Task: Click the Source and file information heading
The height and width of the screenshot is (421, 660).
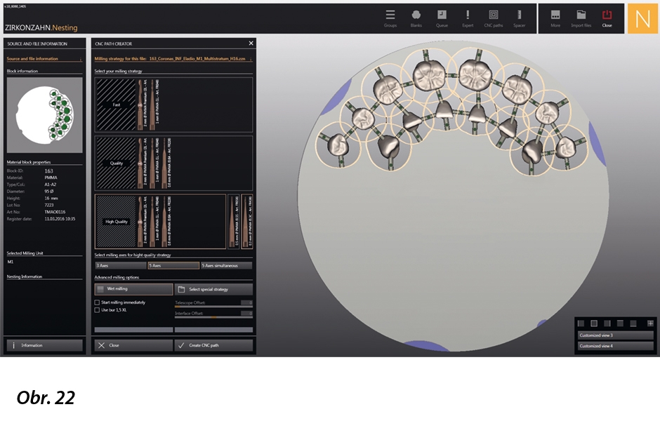Action: (x=32, y=59)
